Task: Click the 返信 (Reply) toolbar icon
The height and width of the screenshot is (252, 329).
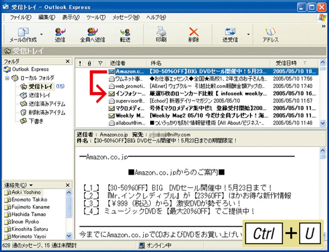Action: click(60, 32)
